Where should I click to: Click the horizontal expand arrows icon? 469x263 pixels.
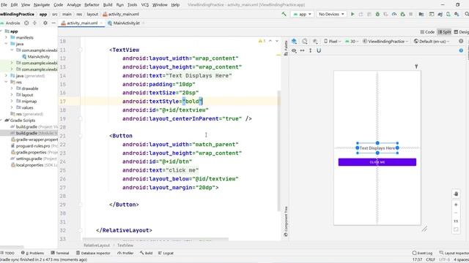coord(303,50)
